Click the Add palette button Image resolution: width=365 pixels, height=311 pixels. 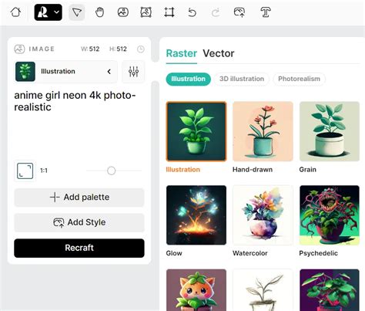point(79,198)
